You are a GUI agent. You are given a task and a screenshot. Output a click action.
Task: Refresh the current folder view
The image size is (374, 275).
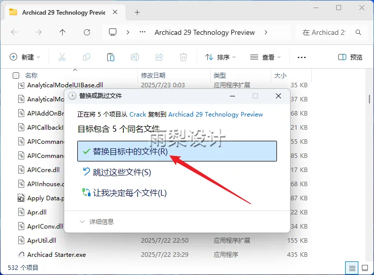pyautogui.click(x=87, y=32)
